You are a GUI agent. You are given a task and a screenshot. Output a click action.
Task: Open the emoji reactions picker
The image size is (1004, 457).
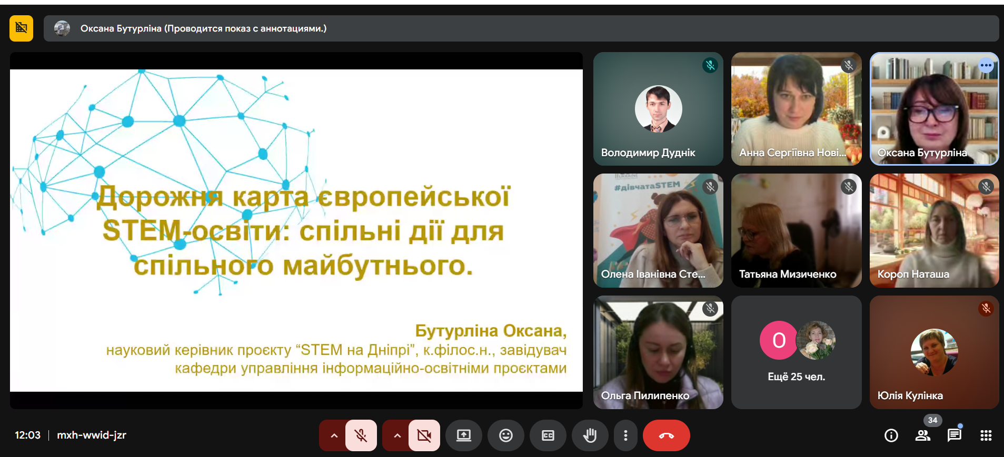pyautogui.click(x=505, y=435)
